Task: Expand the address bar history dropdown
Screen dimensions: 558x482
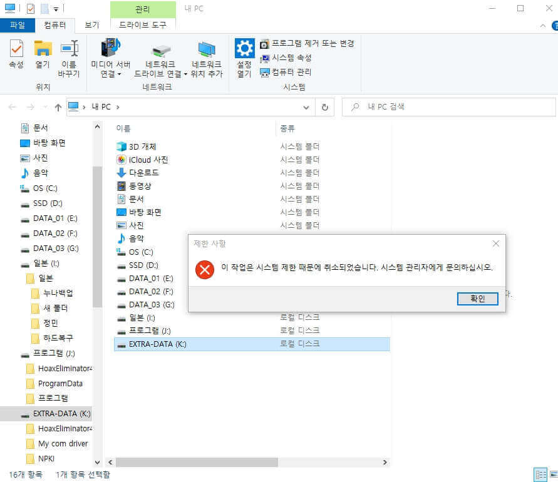Action: (x=306, y=107)
